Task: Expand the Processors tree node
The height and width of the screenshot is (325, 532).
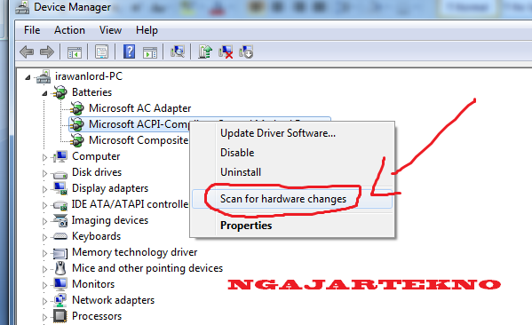Action: [x=44, y=317]
